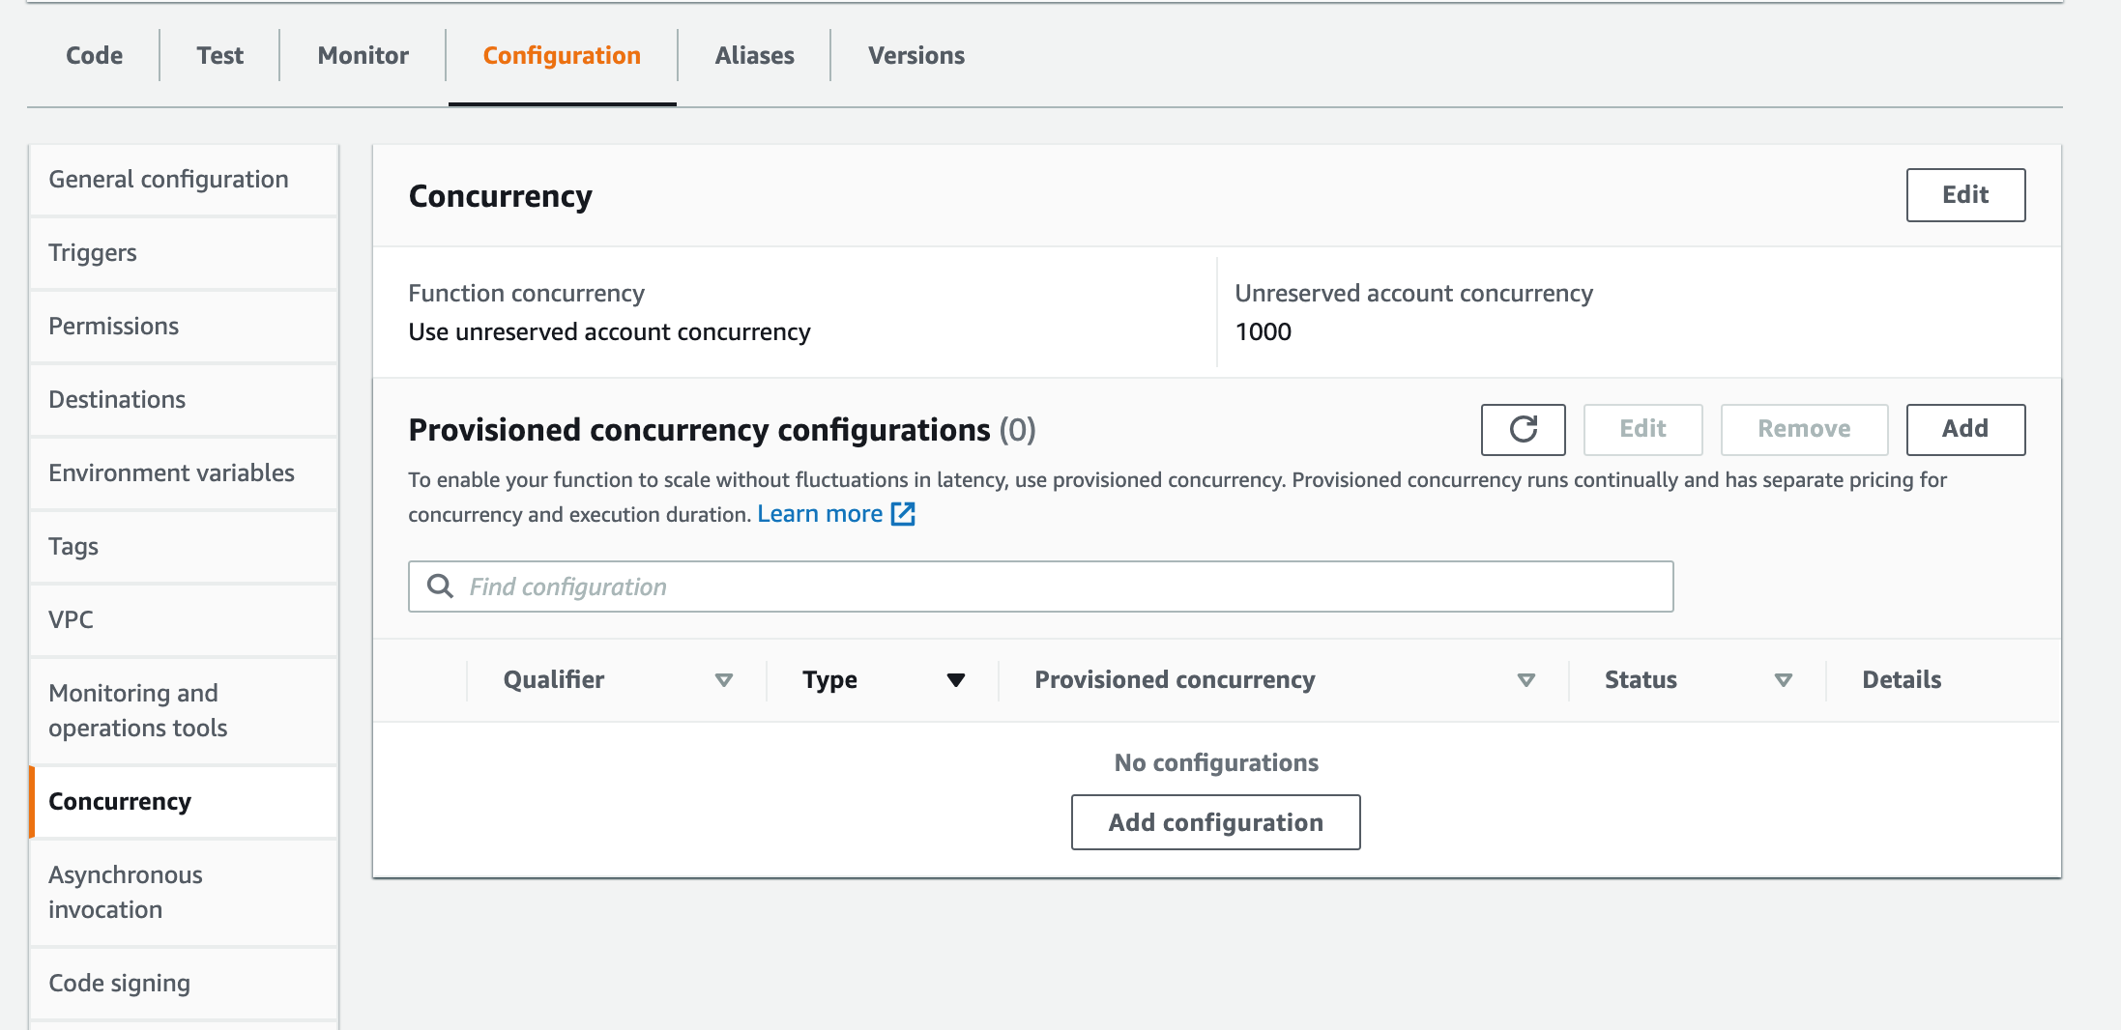Sort the Qualifier column

tap(724, 679)
